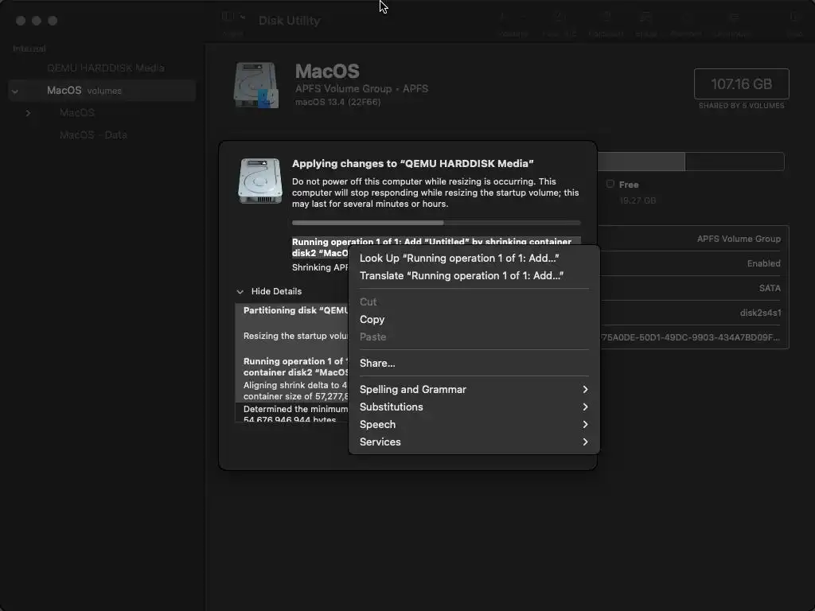
Task: Select the MacOS child volume in sidebar
Action: [x=77, y=113]
